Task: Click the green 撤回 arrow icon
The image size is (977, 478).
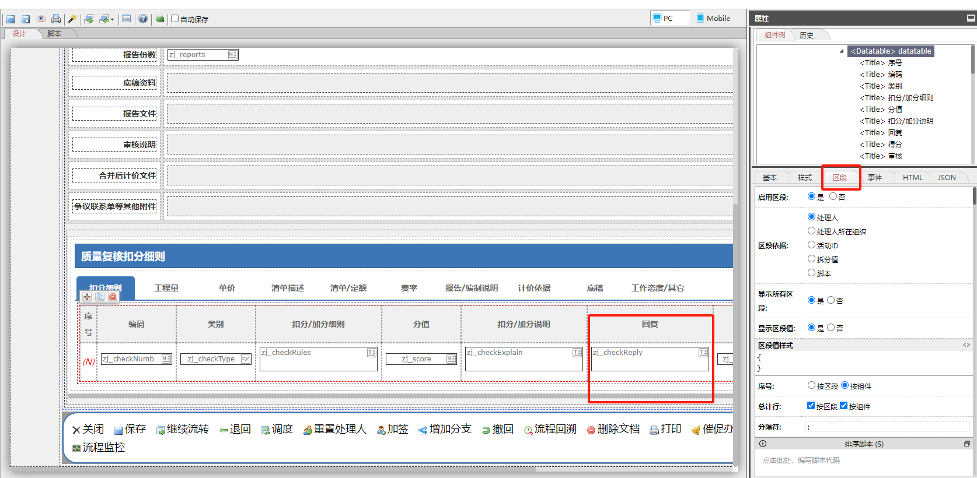Action: pyautogui.click(x=486, y=430)
